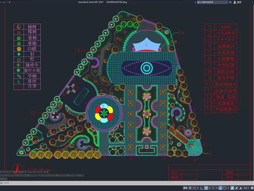The width and height of the screenshot is (254, 191).
Task: Click the red north arrow compass symbol
Action: click(17, 169)
